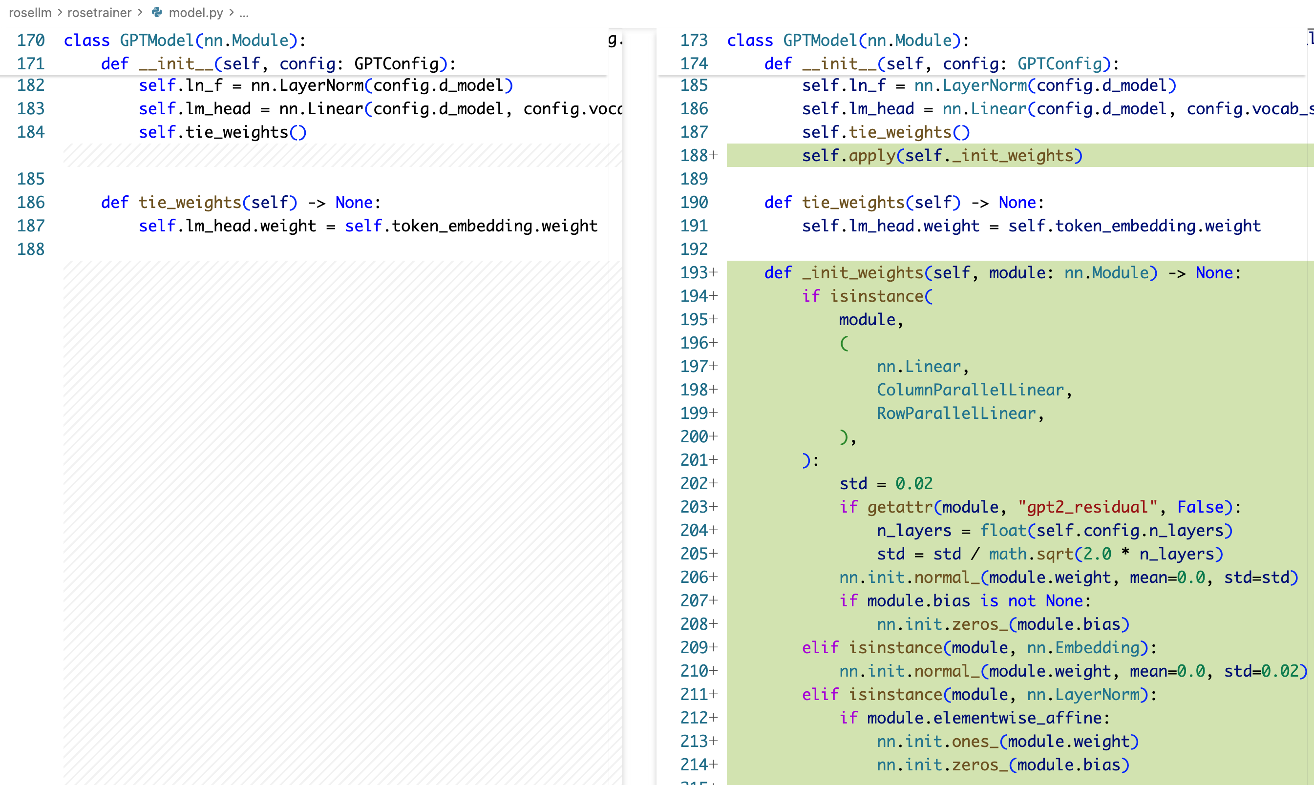Click the plus marker on line 214

tap(714, 764)
